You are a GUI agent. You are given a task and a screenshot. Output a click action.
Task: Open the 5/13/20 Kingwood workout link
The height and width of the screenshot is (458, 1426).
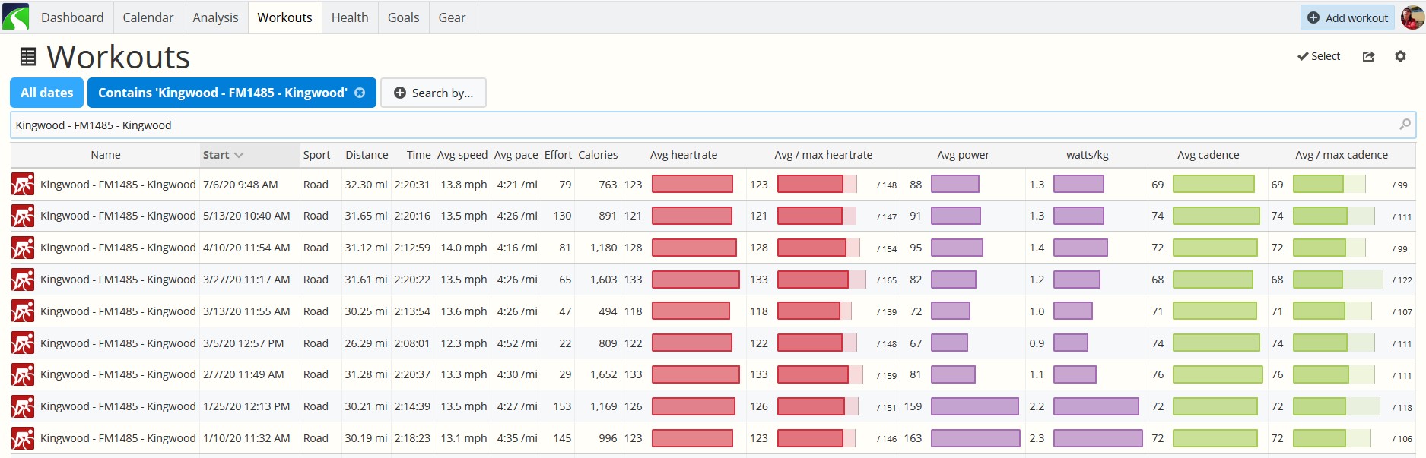point(118,216)
